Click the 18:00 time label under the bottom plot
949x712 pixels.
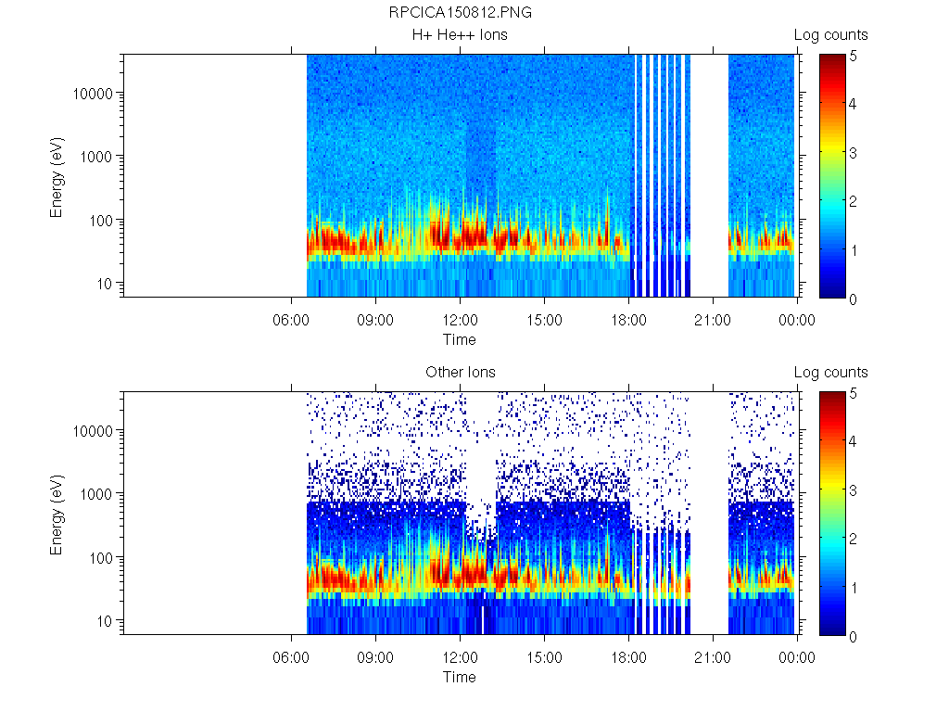628,657
